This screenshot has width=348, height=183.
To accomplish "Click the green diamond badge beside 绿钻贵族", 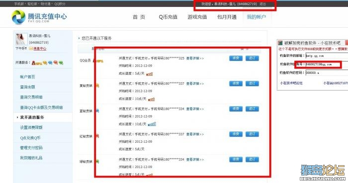I will 97,162.
